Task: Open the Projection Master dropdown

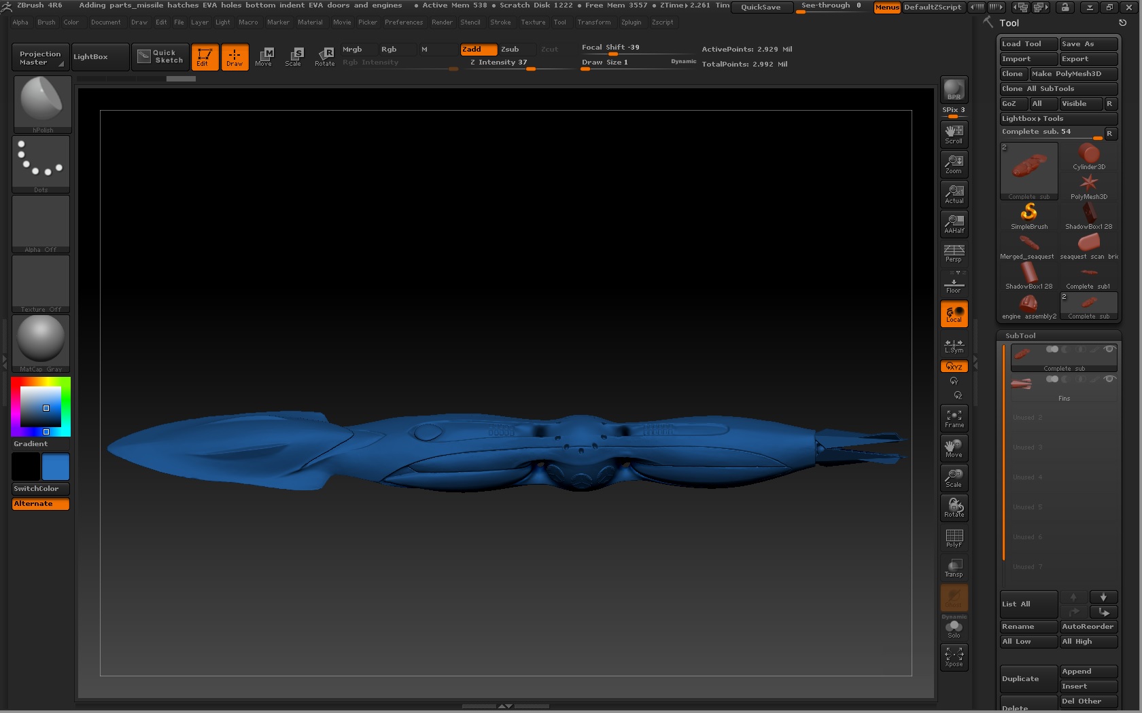Action: click(40, 58)
